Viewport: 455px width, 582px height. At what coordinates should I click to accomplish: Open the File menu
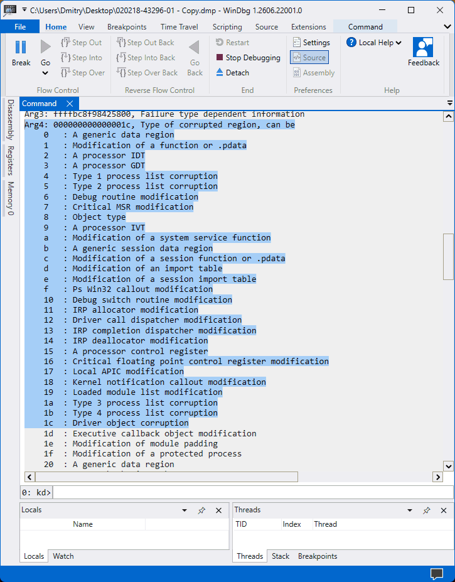point(20,27)
